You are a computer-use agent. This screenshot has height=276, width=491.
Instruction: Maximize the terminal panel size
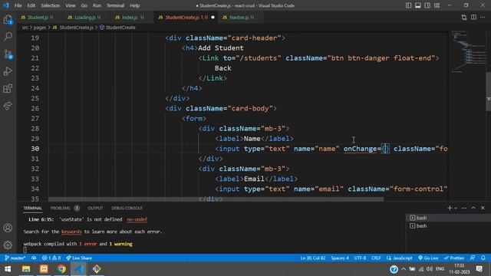(x=473, y=208)
